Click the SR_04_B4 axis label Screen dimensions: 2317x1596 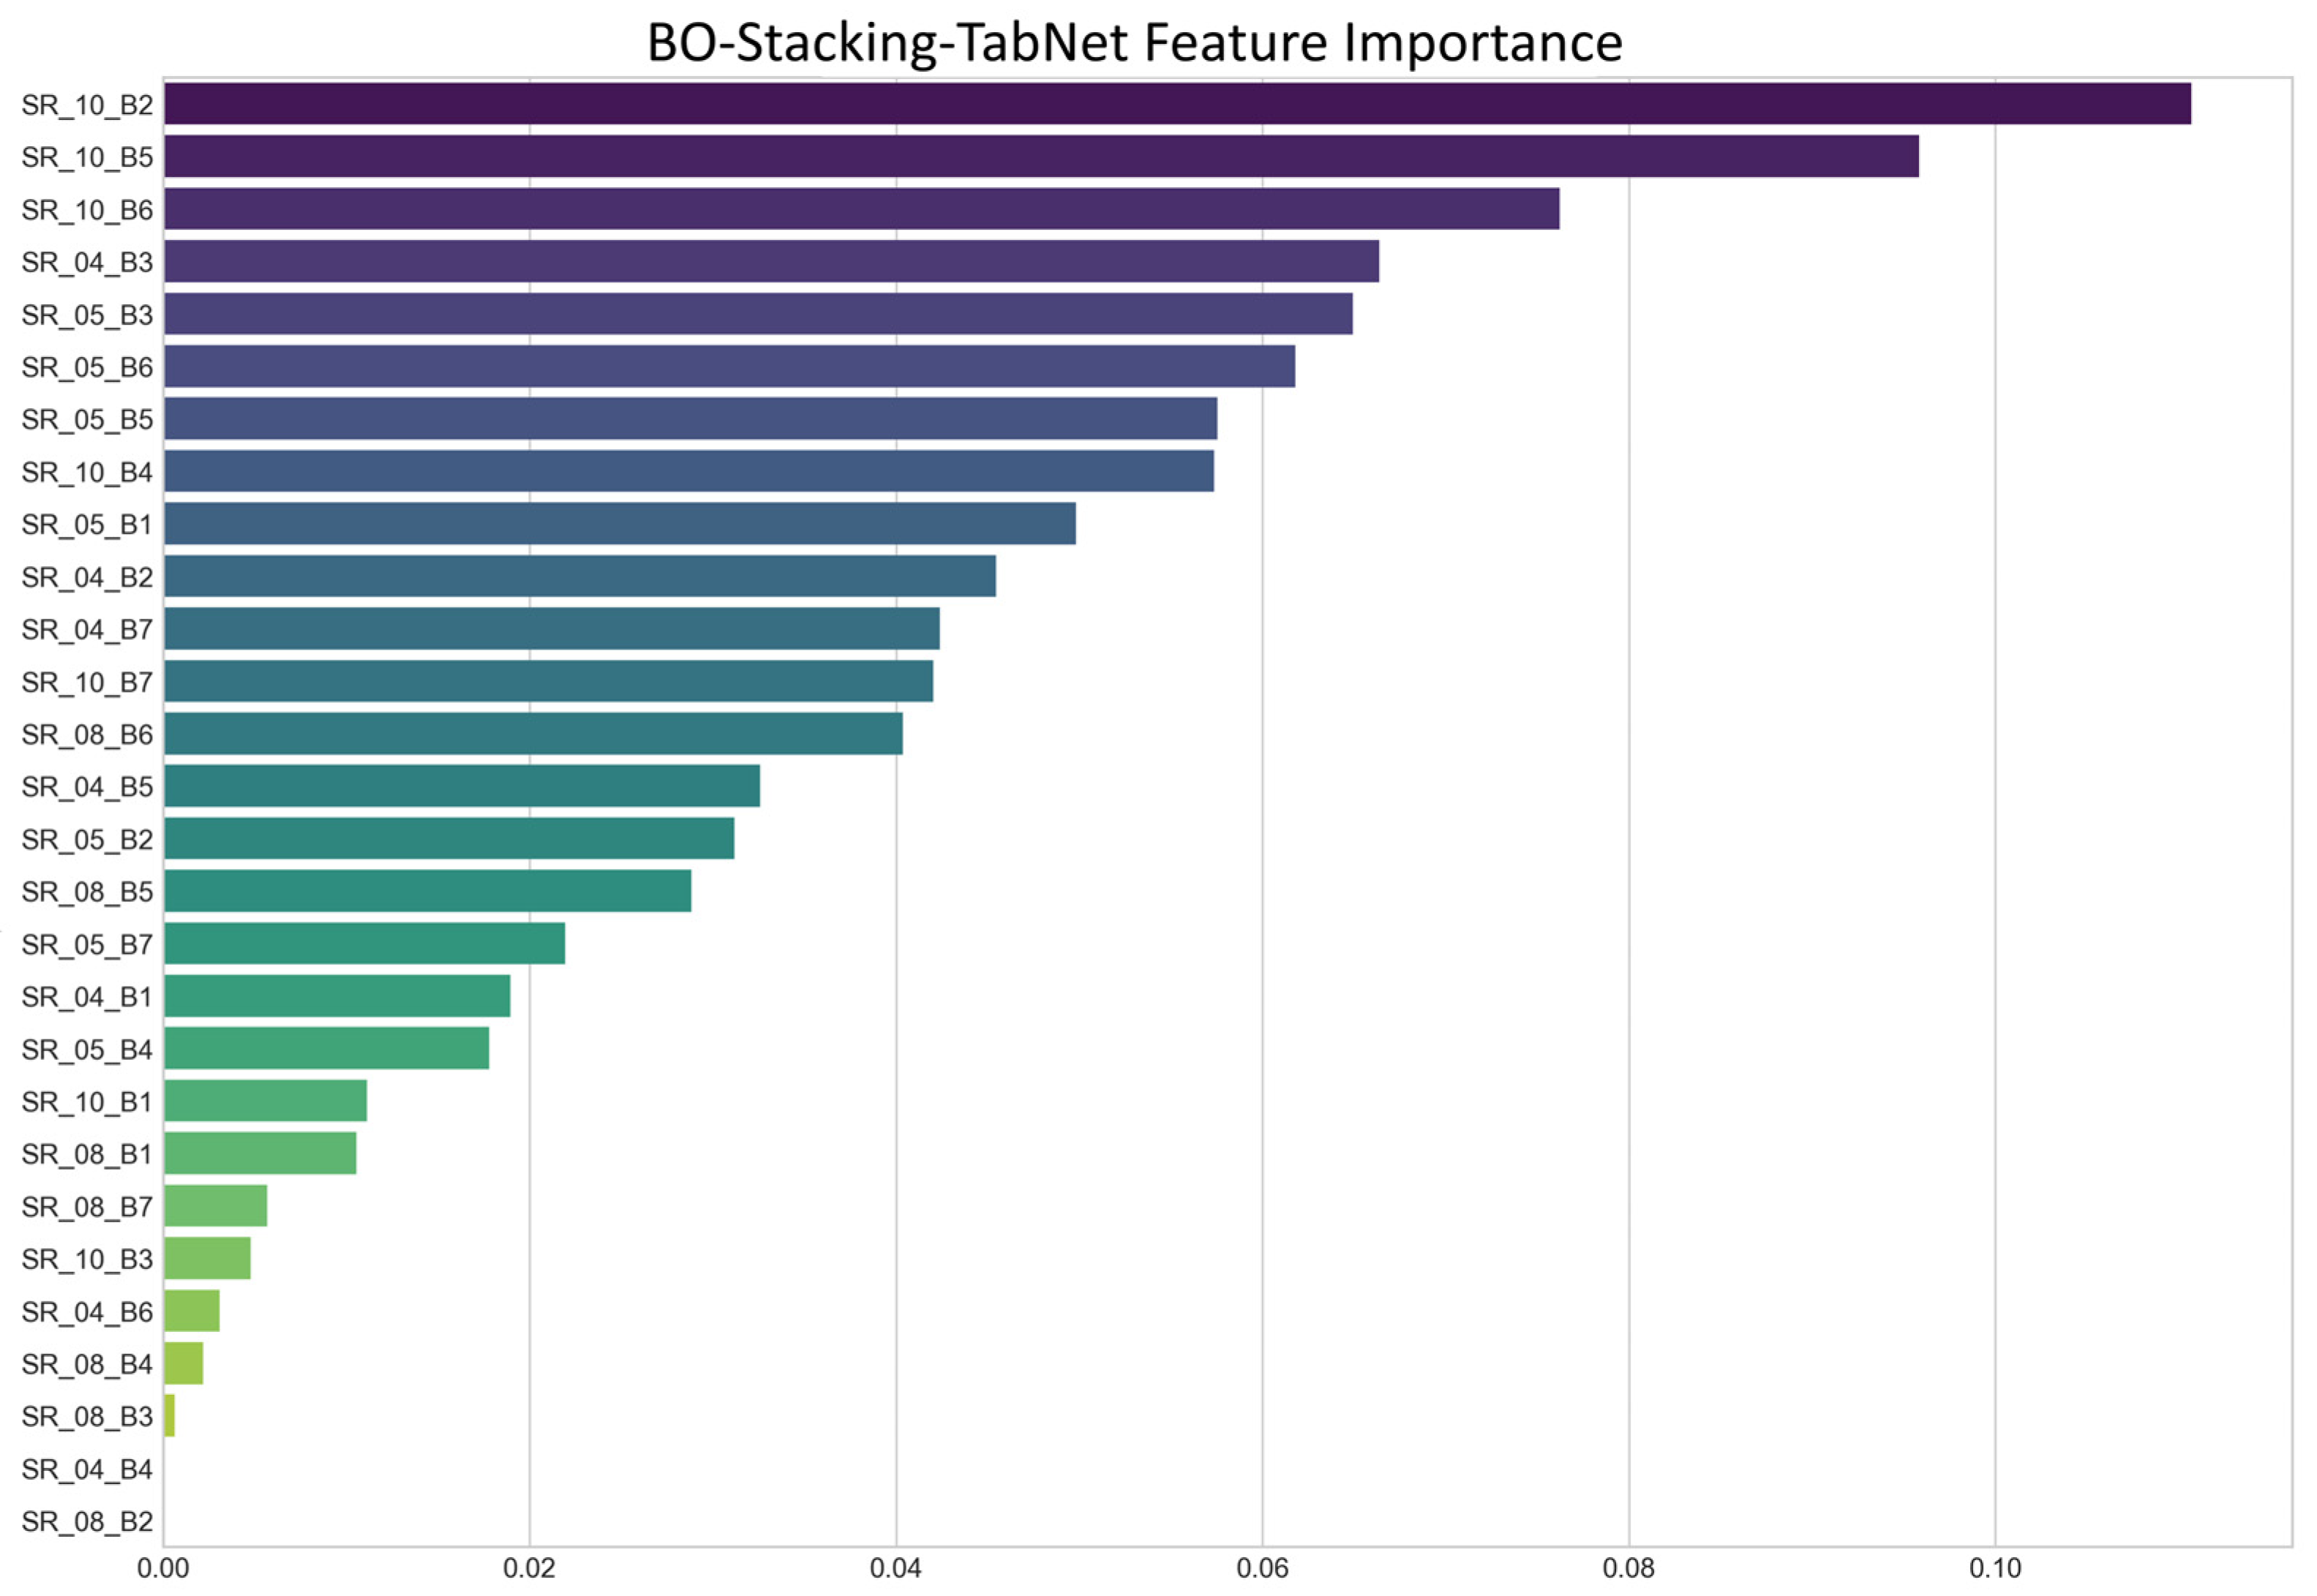click(87, 1470)
